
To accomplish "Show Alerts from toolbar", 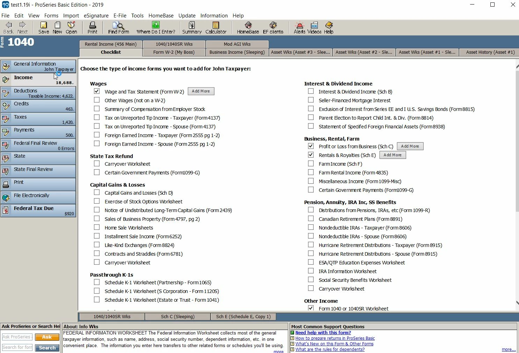I will 299,28.
